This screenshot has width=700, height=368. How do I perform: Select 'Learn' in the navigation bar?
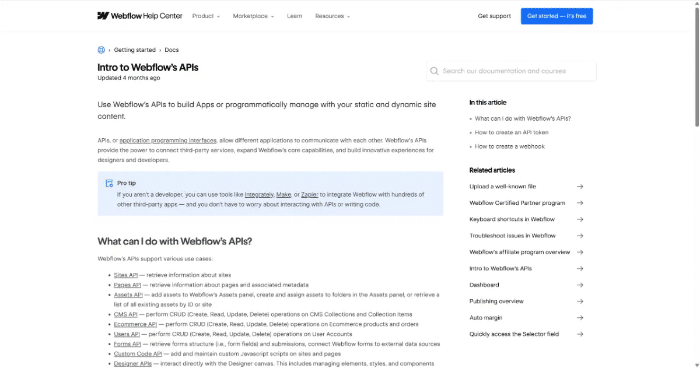[295, 16]
